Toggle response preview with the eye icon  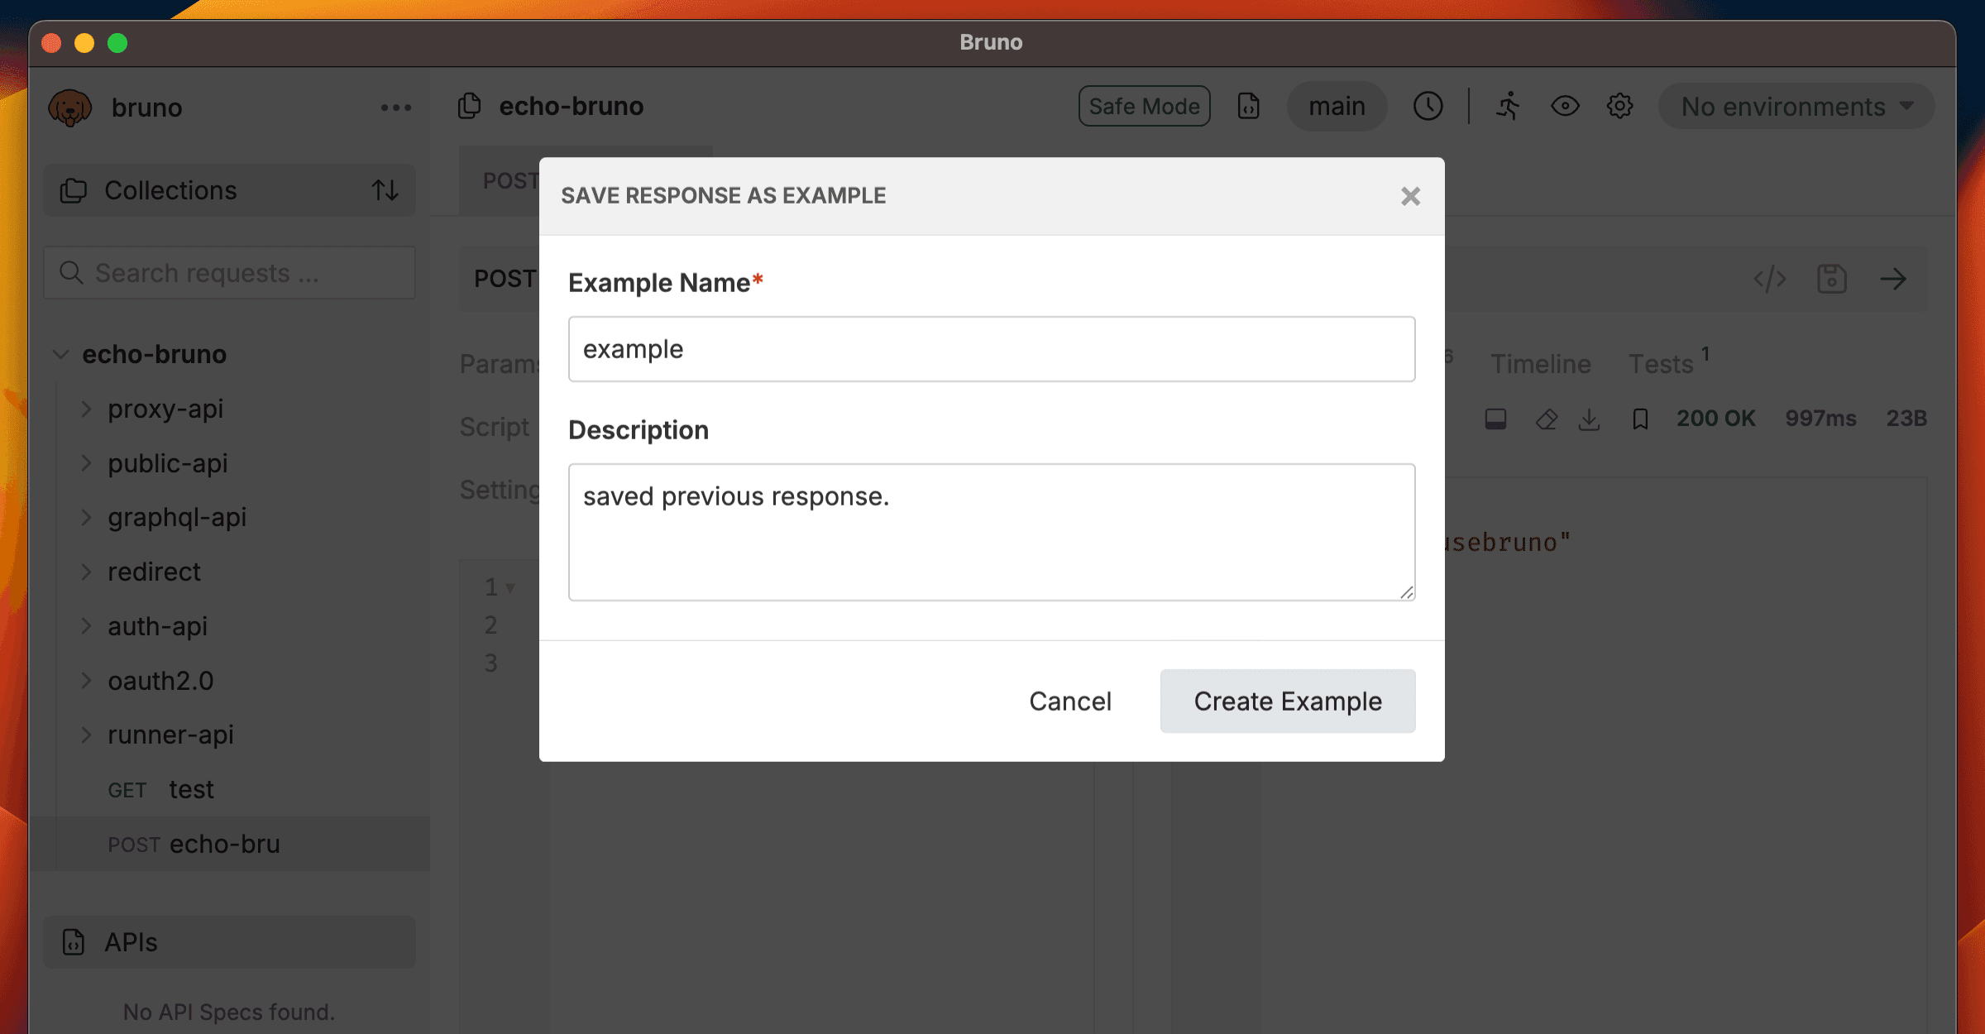1564,106
